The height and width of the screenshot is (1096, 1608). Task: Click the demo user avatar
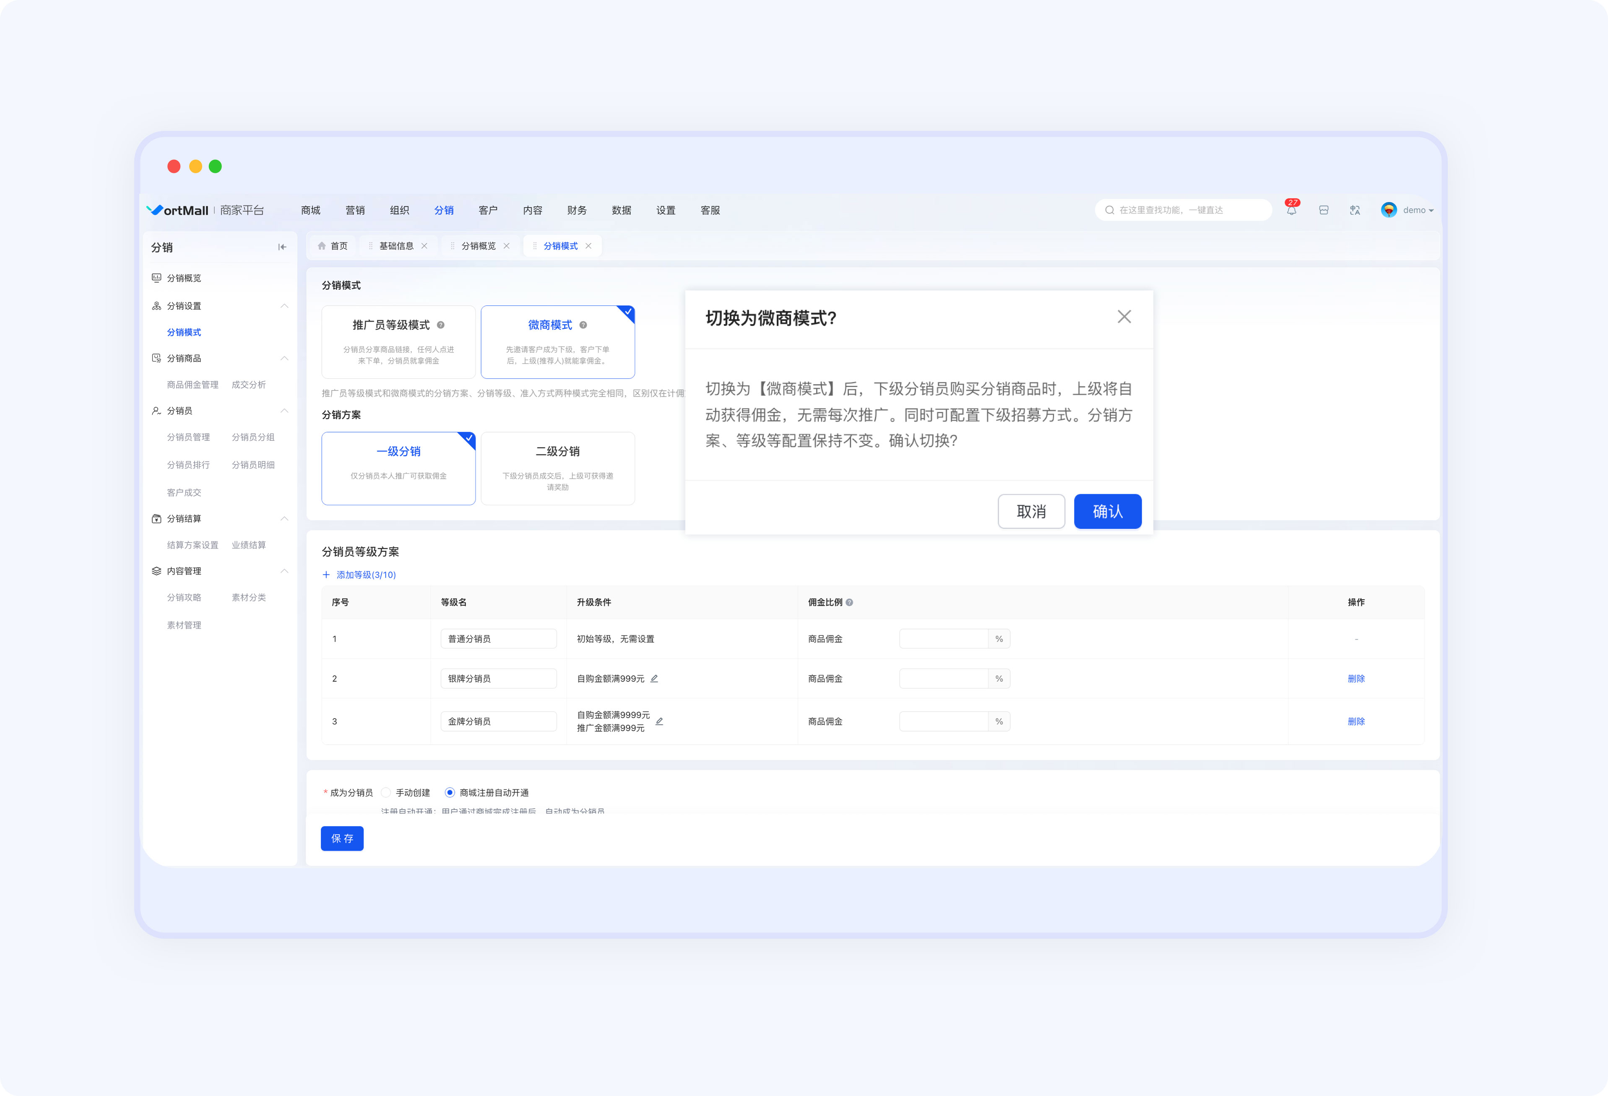pos(1389,210)
